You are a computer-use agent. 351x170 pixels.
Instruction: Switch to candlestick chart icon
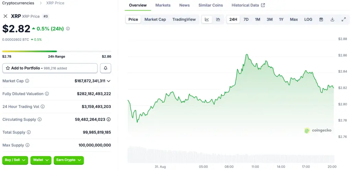click(218, 19)
